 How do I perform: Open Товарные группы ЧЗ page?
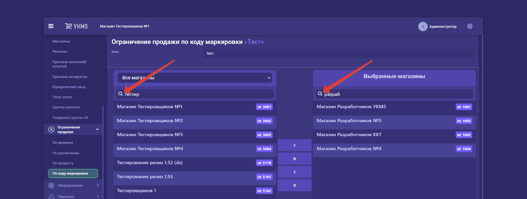[x=70, y=118]
